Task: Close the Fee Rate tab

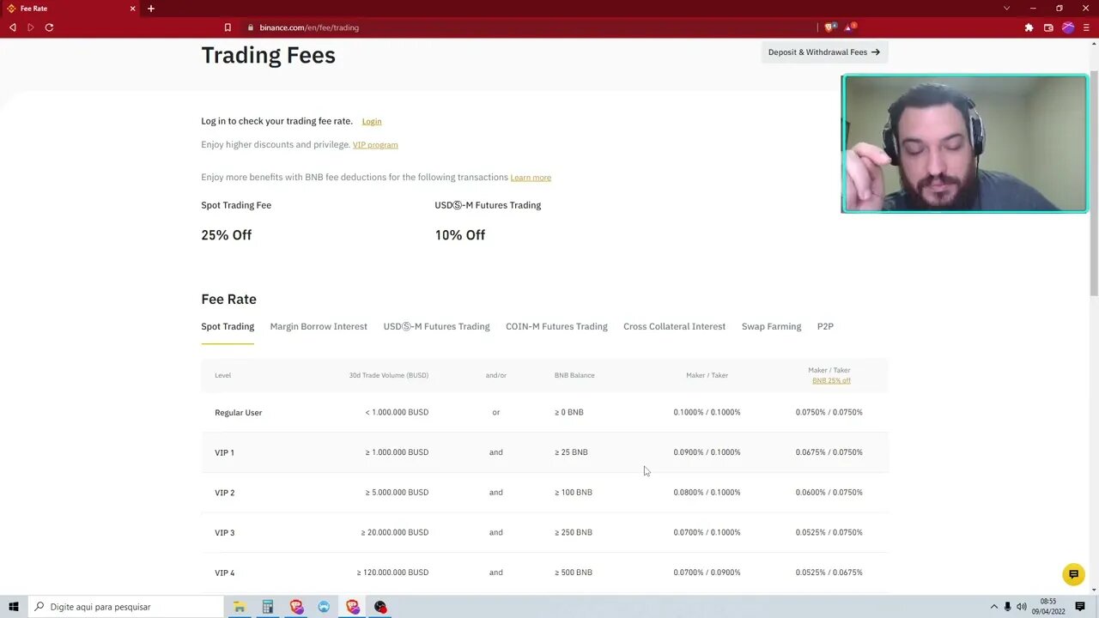Action: click(x=133, y=9)
